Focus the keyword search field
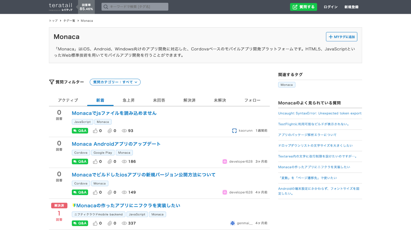Screen dimensions: 411x232 click(x=135, y=7)
